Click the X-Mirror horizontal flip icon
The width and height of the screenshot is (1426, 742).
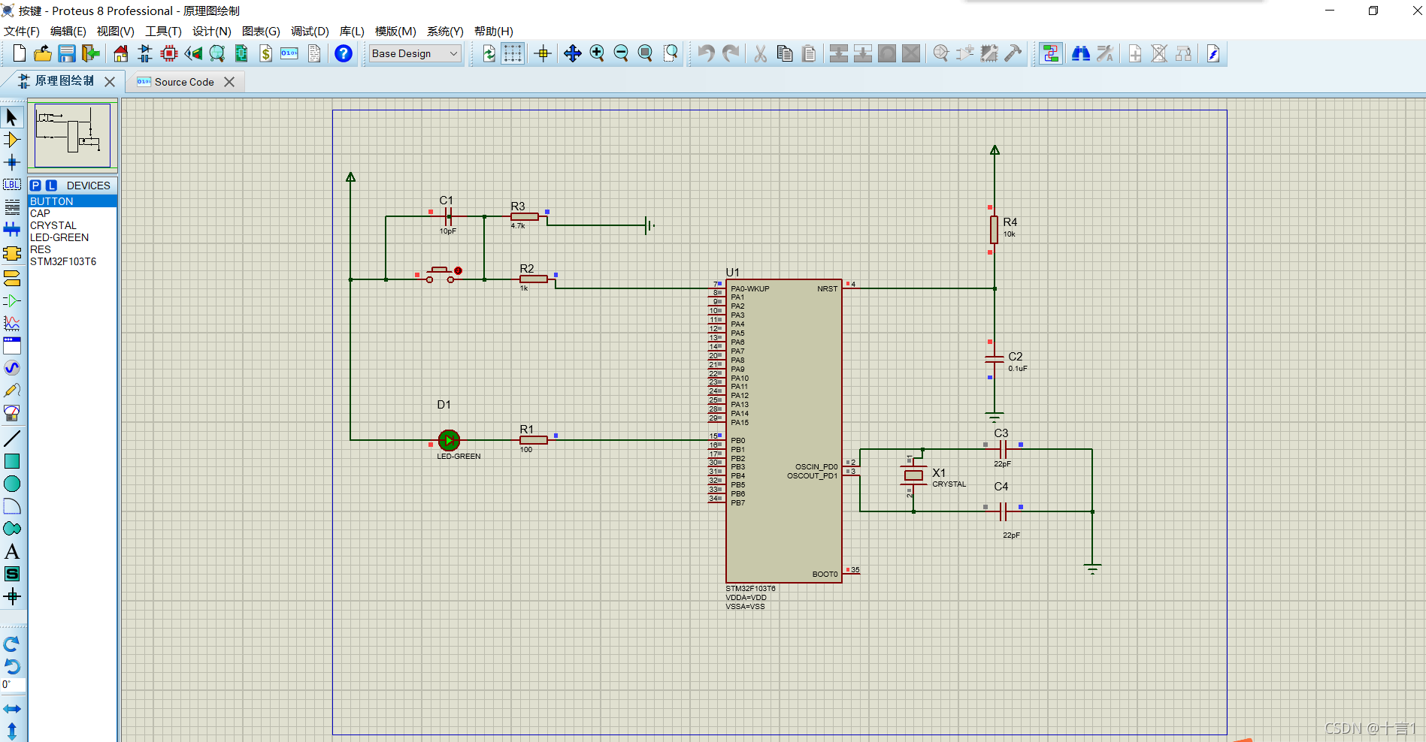pos(12,709)
